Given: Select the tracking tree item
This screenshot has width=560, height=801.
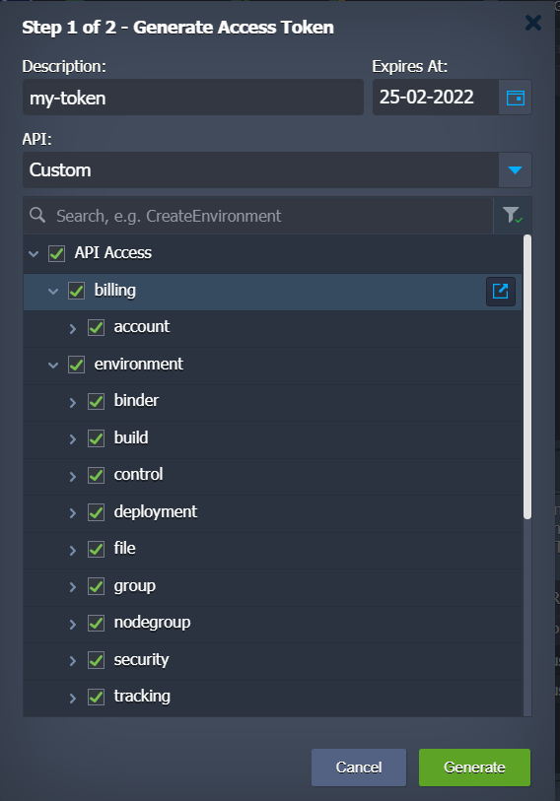Looking at the screenshot, I should pos(142,697).
